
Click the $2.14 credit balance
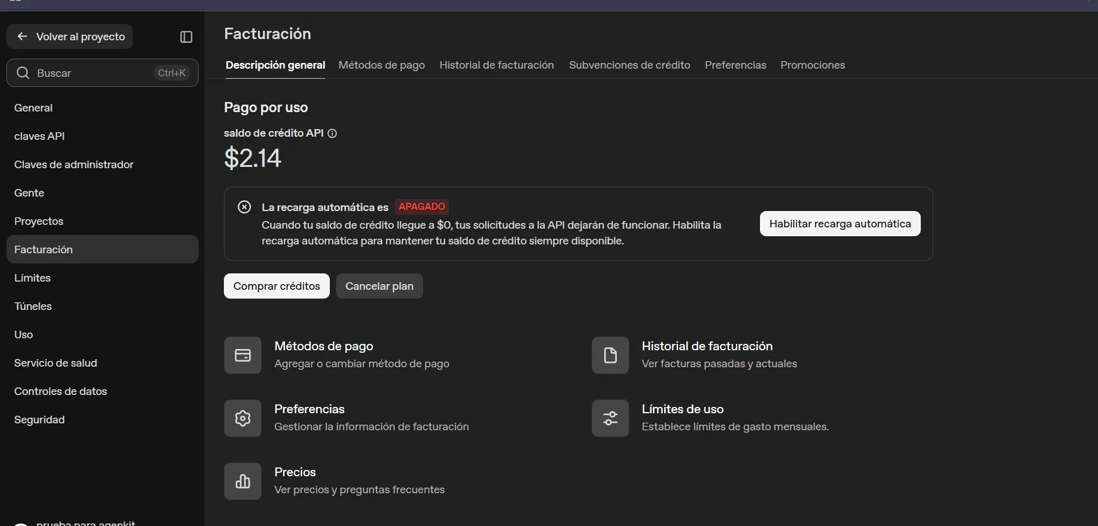coord(253,158)
